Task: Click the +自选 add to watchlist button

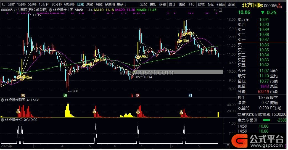Action: (221, 4)
